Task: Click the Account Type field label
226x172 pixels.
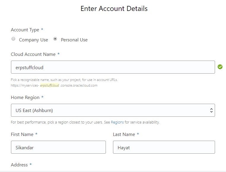Action: [25, 30]
